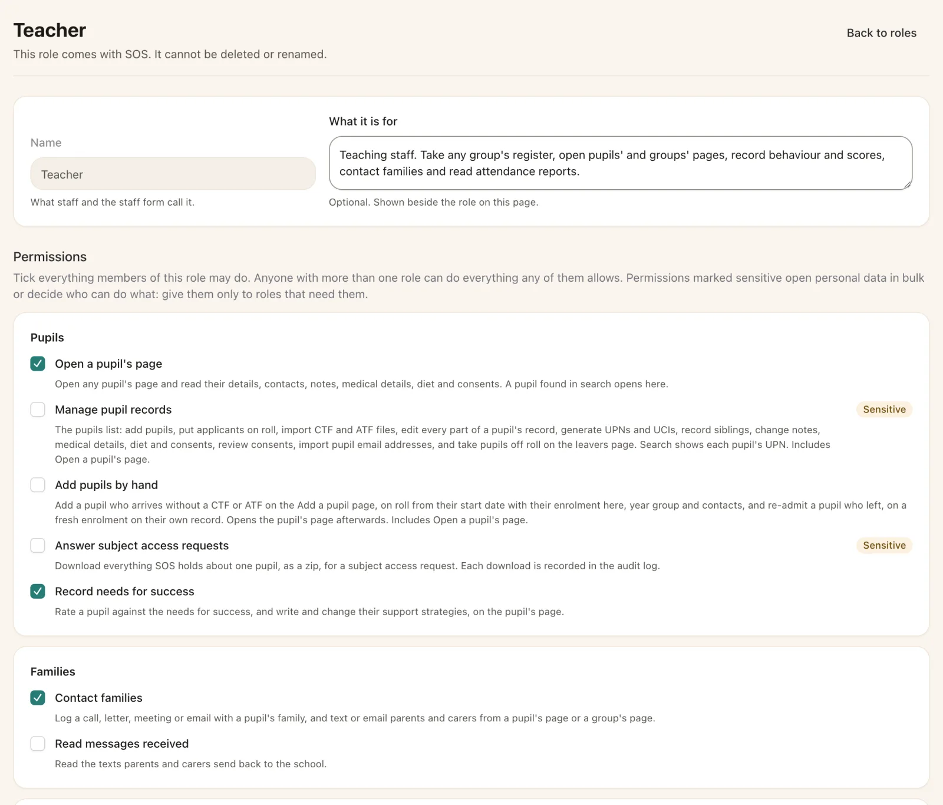Click the 'Open any pupil's page and read' description
The width and height of the screenshot is (943, 805).
point(361,384)
